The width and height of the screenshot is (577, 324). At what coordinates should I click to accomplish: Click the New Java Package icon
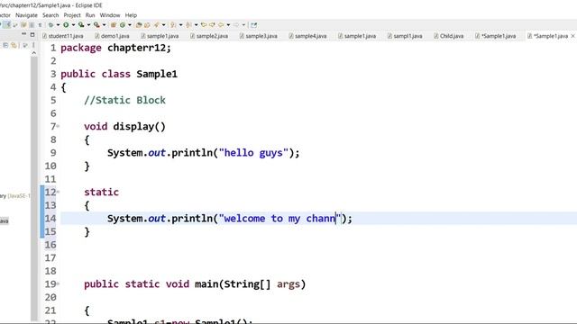(x=114, y=25)
